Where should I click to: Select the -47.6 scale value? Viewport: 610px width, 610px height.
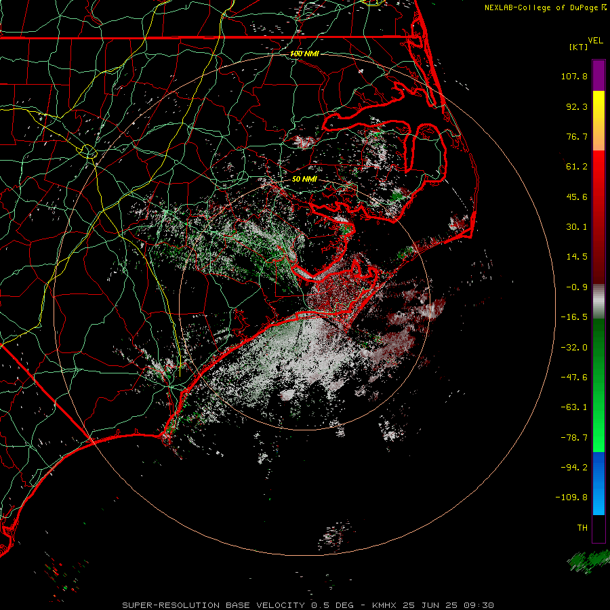(574, 378)
